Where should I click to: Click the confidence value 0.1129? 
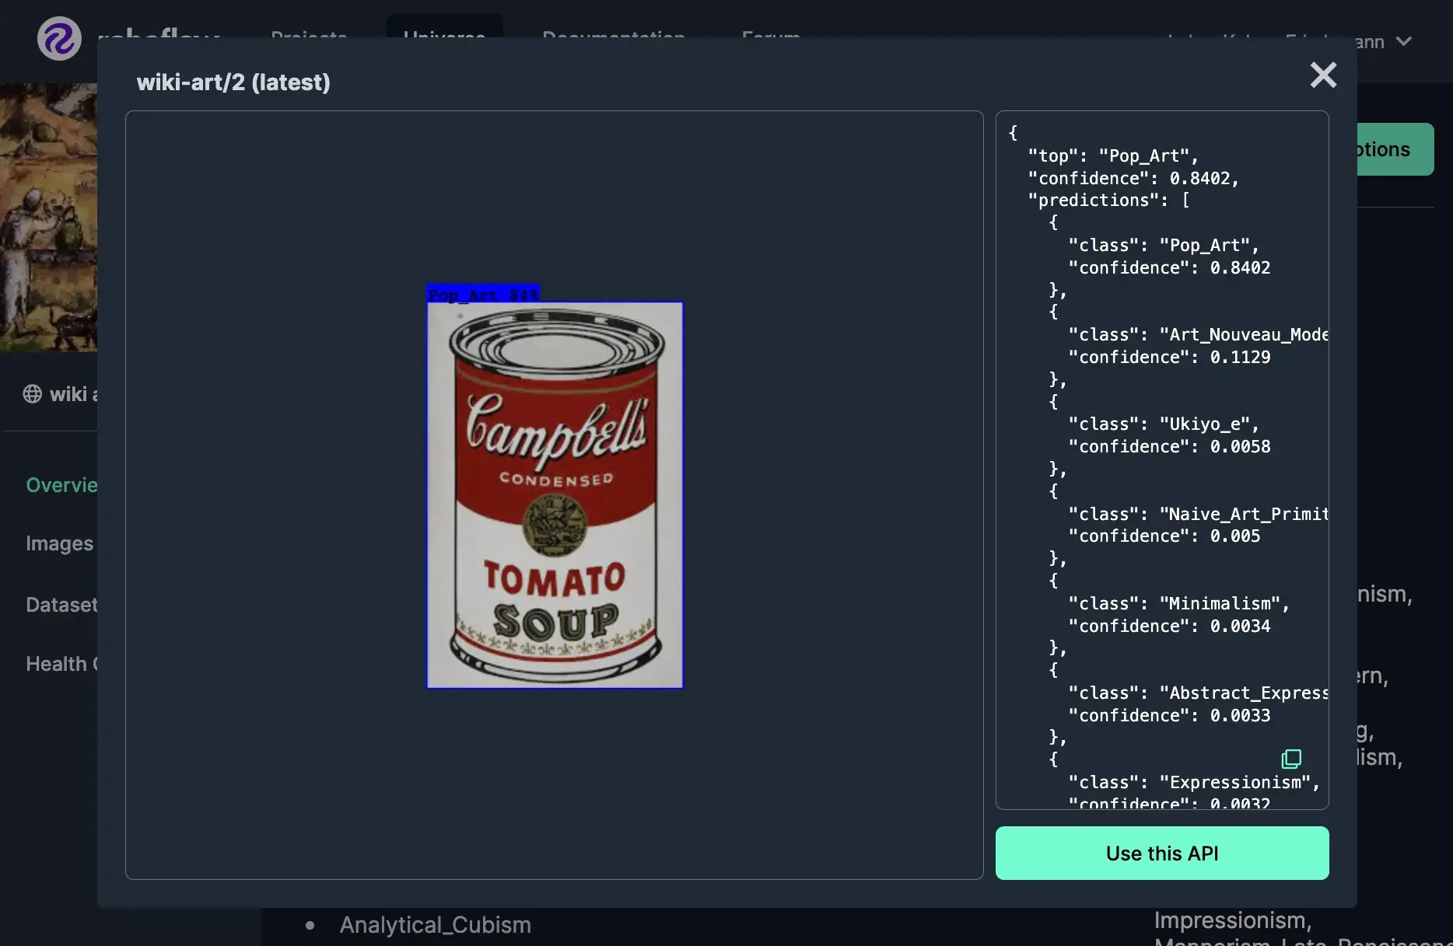pos(1240,358)
